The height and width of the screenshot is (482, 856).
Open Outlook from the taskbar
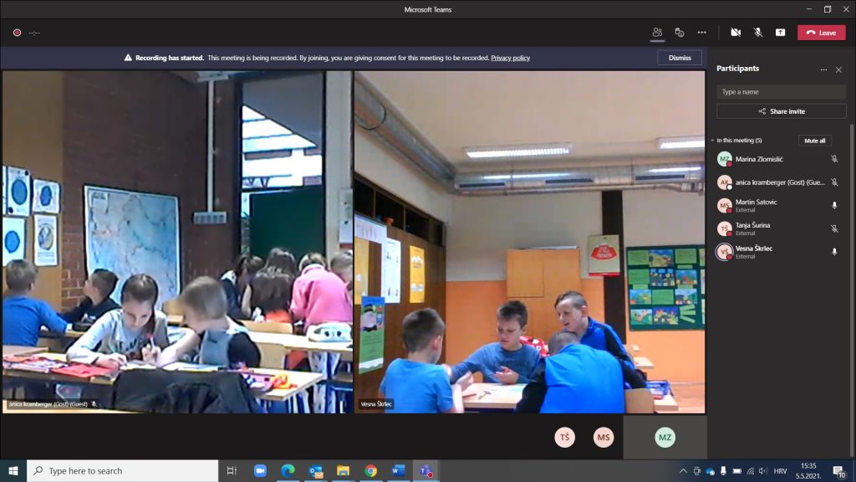pos(315,470)
